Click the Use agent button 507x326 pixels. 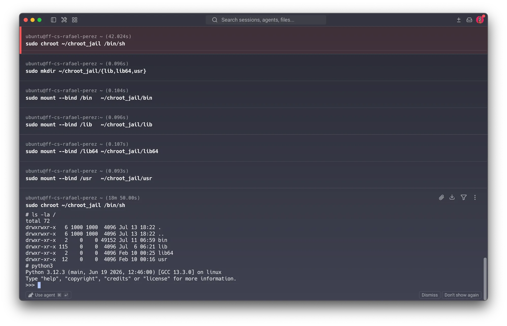(48, 295)
